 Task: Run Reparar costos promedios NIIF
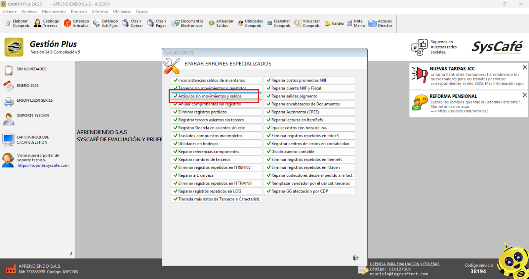click(x=309, y=80)
